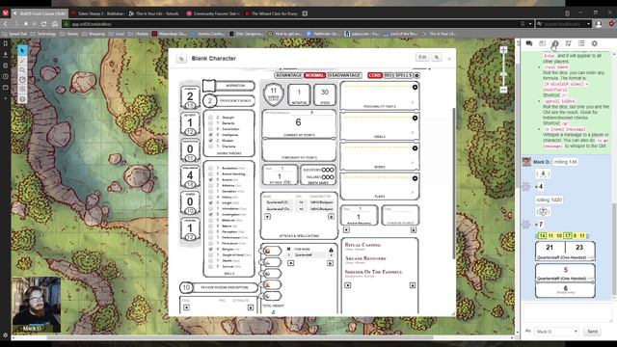Viewport: 617px width, 347px height.
Task: Set roll mode to Normal
Action: tap(314, 75)
